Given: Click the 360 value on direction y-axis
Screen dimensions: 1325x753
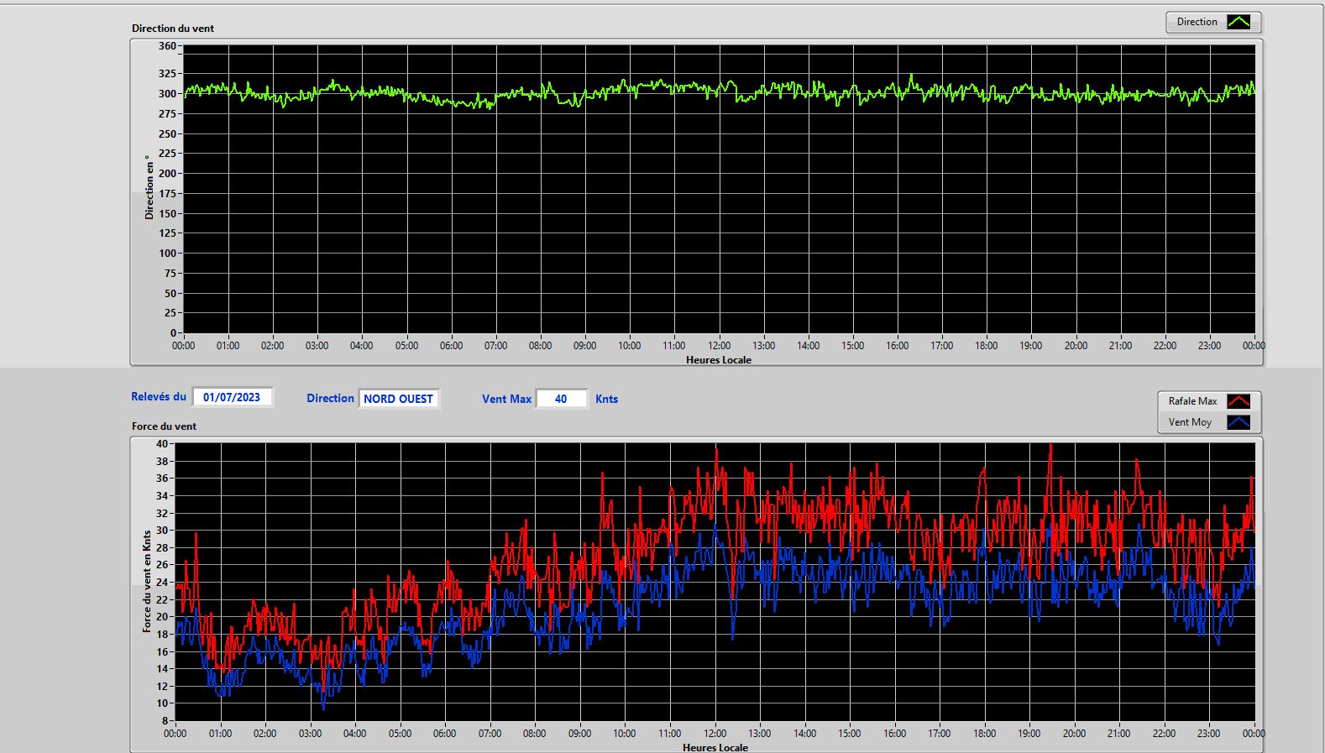Looking at the screenshot, I should click(x=168, y=46).
